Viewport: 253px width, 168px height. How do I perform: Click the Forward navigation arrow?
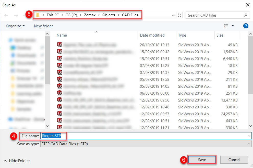point(16,15)
